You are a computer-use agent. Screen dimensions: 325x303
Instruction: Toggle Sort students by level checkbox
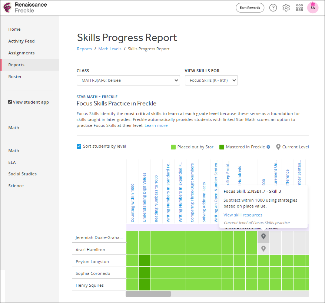coord(79,146)
